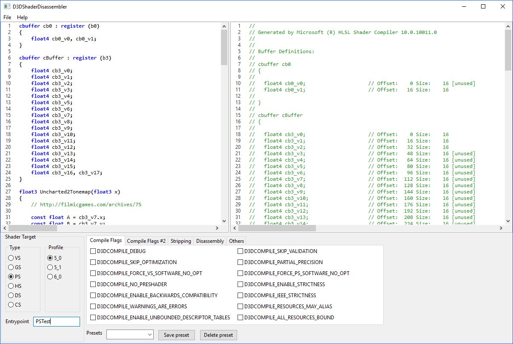
Task: Click disassembly pane scroll left arrow
Action: [x=234, y=228]
